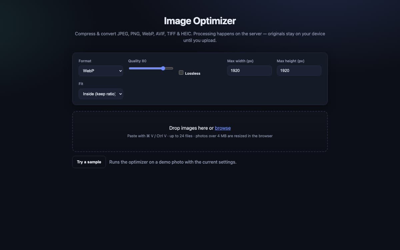Viewport: 400px width, 250px height.
Task: Click the 'Paste with ⌘ V / Ctrl V' hint
Action: 147,136
